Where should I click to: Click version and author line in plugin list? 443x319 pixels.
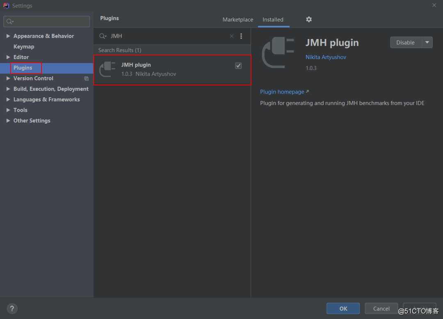click(x=148, y=74)
